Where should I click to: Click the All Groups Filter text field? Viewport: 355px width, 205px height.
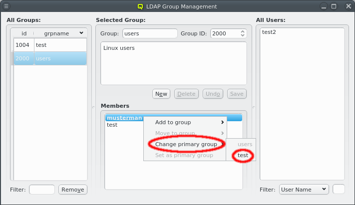click(x=42, y=190)
